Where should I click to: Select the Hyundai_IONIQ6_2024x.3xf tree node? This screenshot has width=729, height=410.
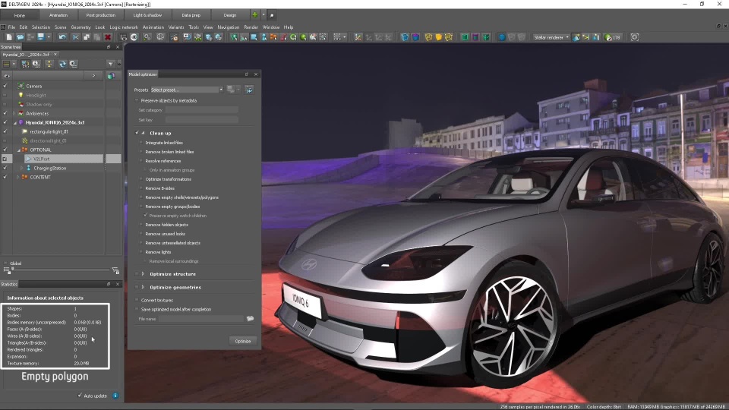pos(55,122)
